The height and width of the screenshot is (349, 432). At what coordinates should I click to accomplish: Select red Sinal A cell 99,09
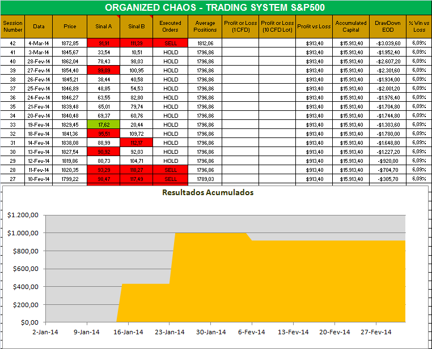click(104, 70)
